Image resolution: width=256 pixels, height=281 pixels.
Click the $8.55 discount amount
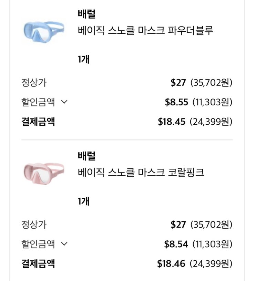[176, 102]
